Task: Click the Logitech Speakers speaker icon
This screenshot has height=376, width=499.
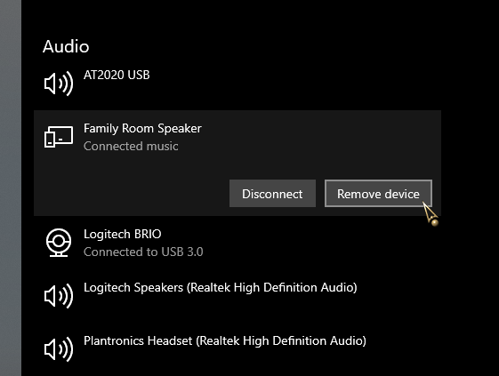Action: [x=59, y=296]
